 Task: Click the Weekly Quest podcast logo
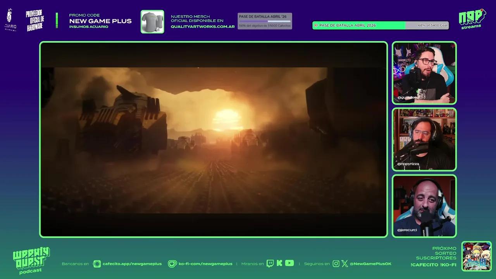(31, 260)
